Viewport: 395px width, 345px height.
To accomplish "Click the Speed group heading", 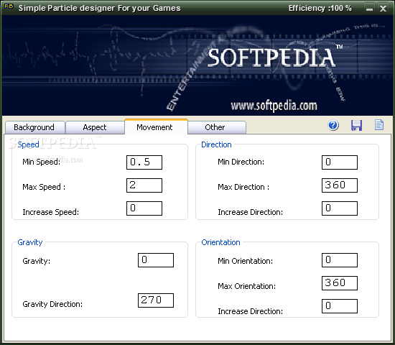I will (x=28, y=144).
